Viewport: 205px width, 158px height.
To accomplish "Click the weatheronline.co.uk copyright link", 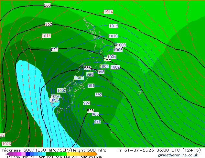I will tap(178, 155).
